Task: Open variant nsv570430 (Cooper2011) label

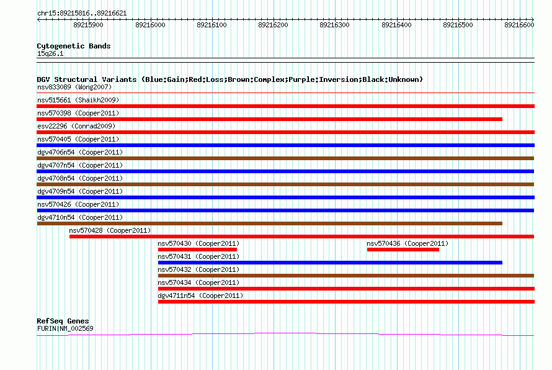Action: (x=198, y=243)
